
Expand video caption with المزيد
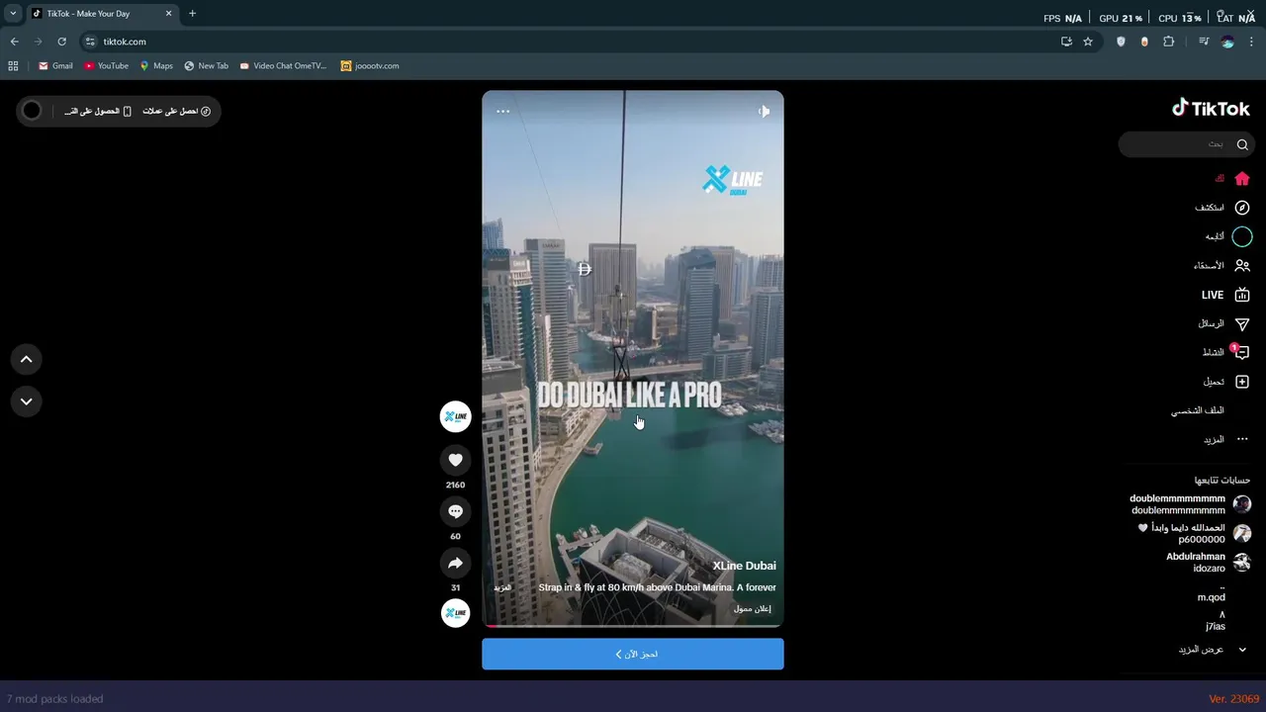pos(502,587)
